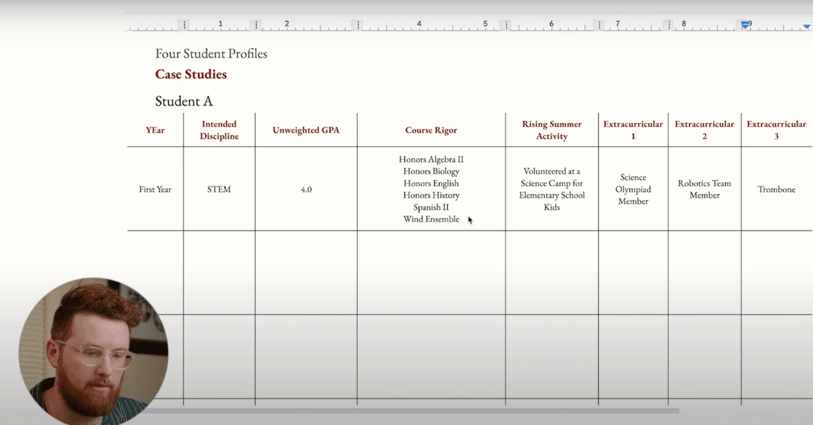Click the 'Science Olympiad Member' cell
813x425 pixels.
tap(633, 189)
